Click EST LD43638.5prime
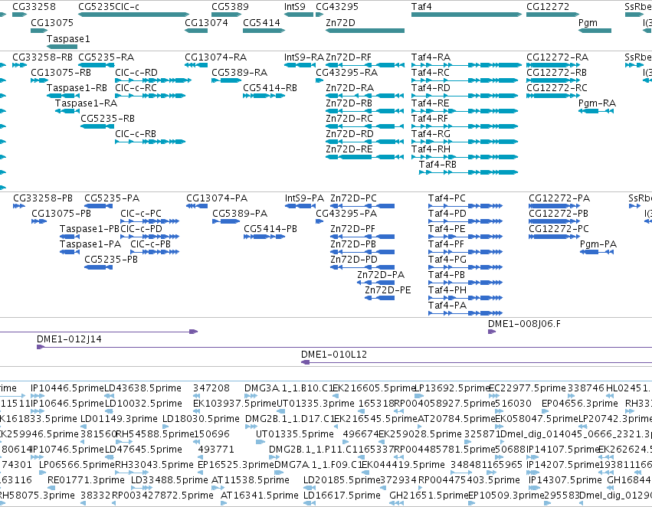 (x=143, y=388)
